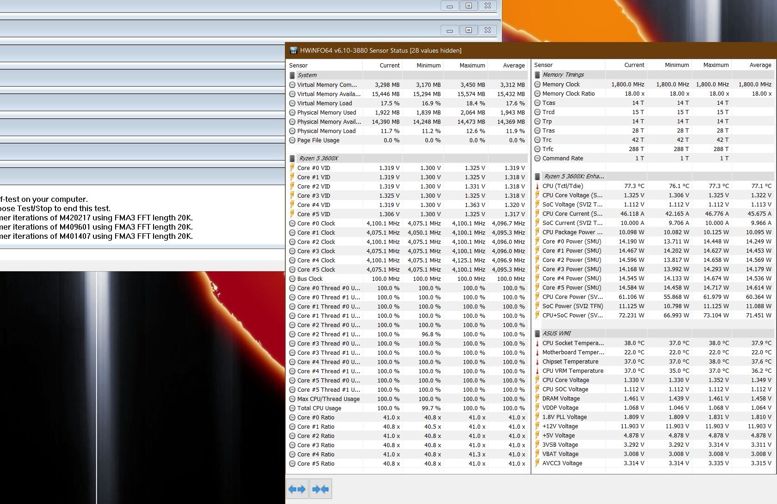Select the Tcas timing row
Viewport: 777px width, 504px height.
(653, 103)
